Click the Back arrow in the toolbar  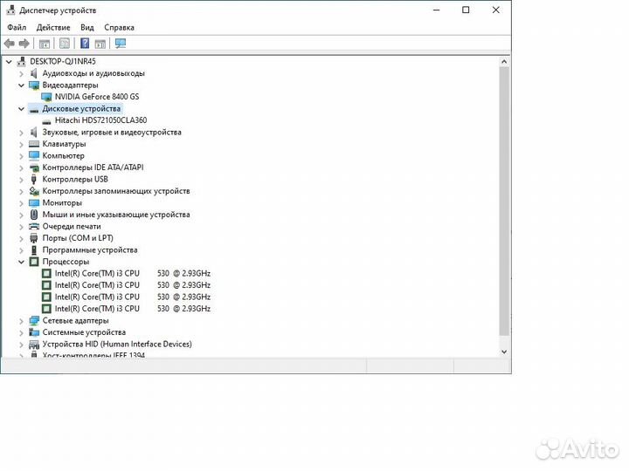[9, 44]
